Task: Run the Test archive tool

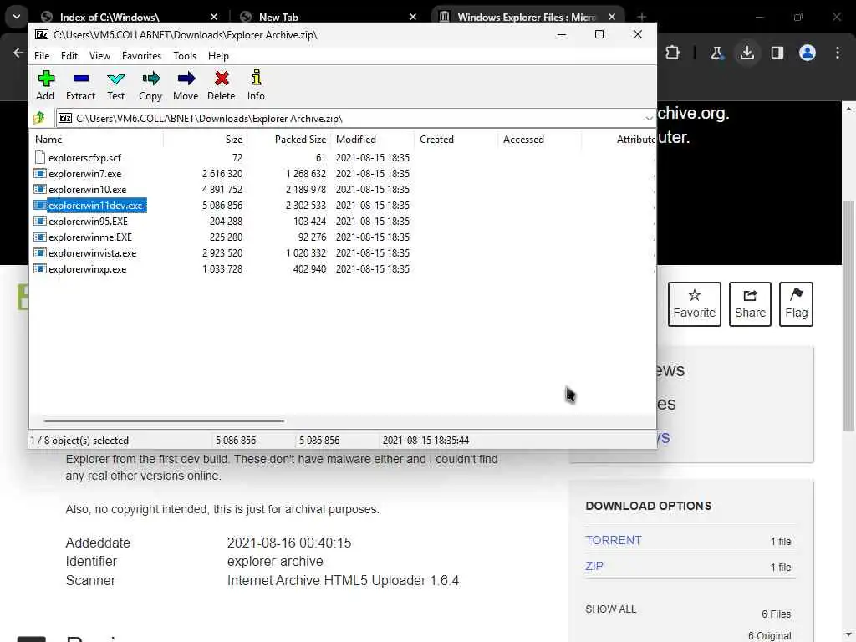Action: click(115, 85)
